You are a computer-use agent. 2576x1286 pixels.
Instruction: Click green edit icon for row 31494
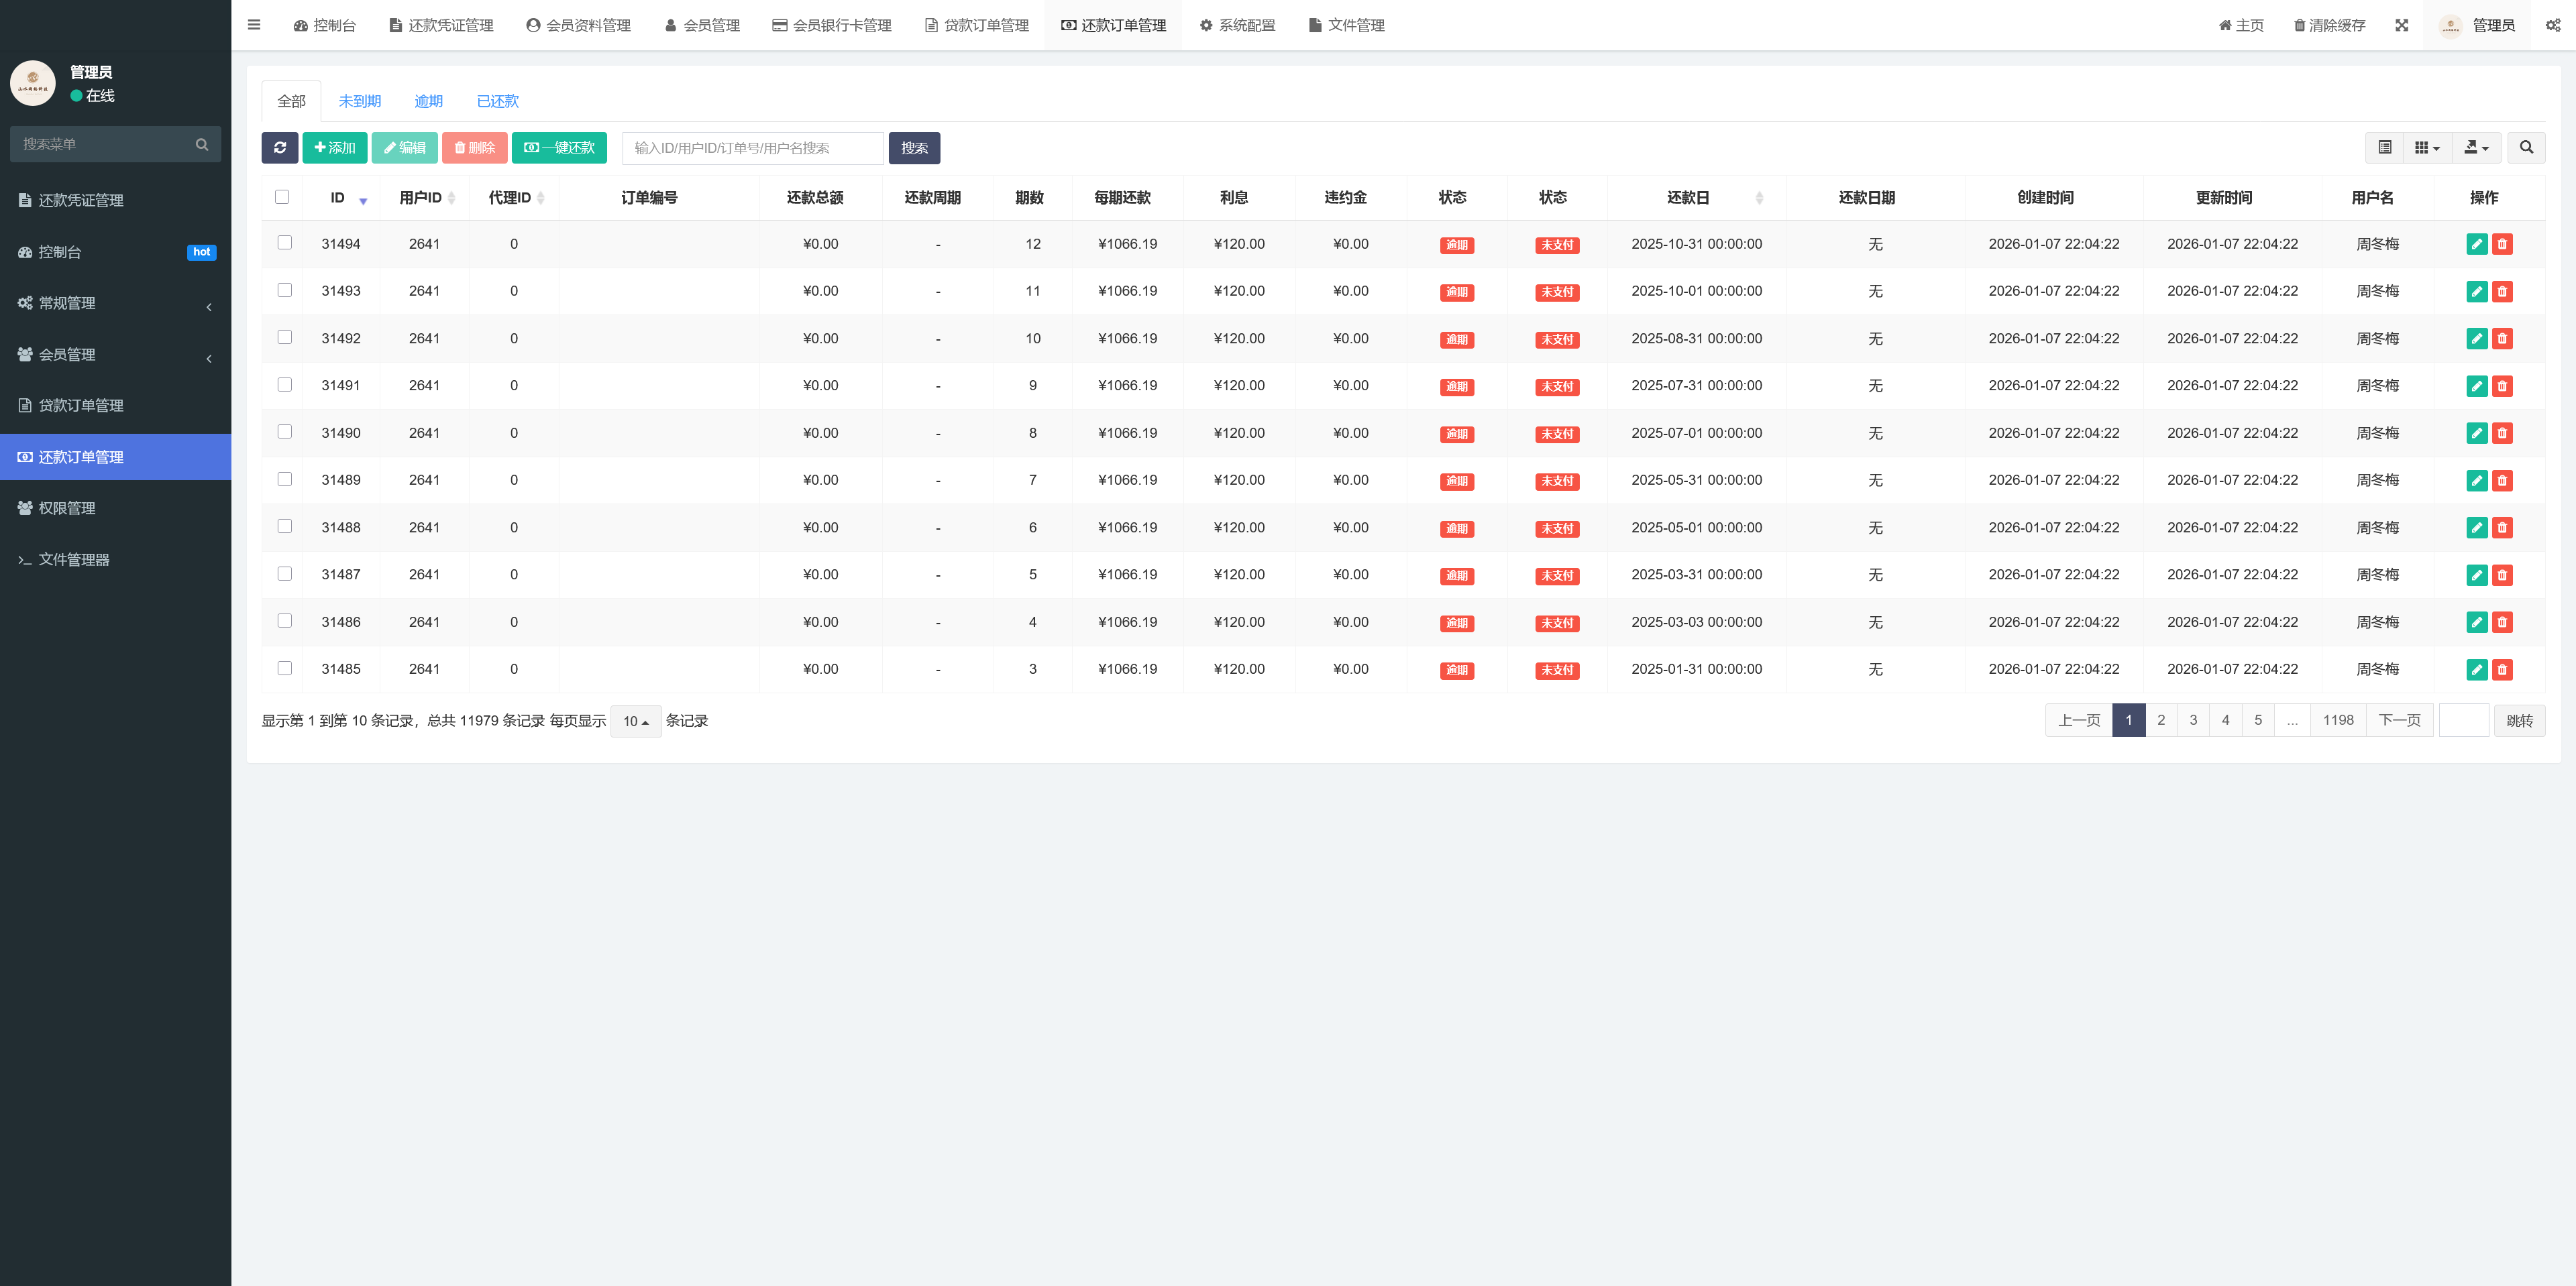point(2476,244)
